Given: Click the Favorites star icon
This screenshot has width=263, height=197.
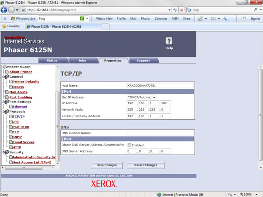Looking at the screenshot, I should [x=4, y=26].
